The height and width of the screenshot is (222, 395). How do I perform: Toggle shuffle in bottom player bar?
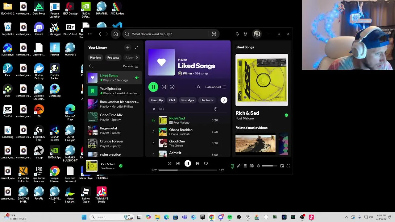(169, 163)
